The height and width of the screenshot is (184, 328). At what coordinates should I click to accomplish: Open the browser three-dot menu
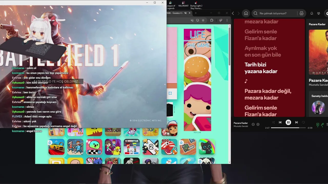coord(227,20)
